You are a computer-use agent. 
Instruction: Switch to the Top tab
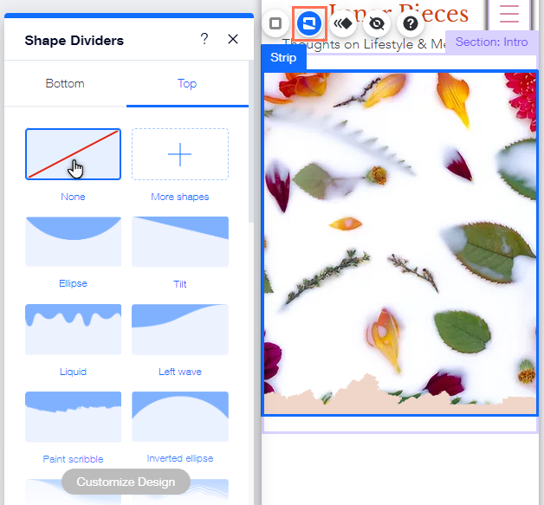point(187,84)
